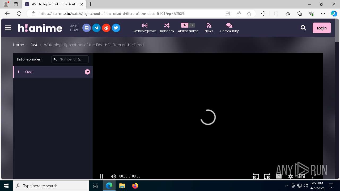Open the OVA breadcrumb link
The image size is (340, 191).
tap(33, 45)
